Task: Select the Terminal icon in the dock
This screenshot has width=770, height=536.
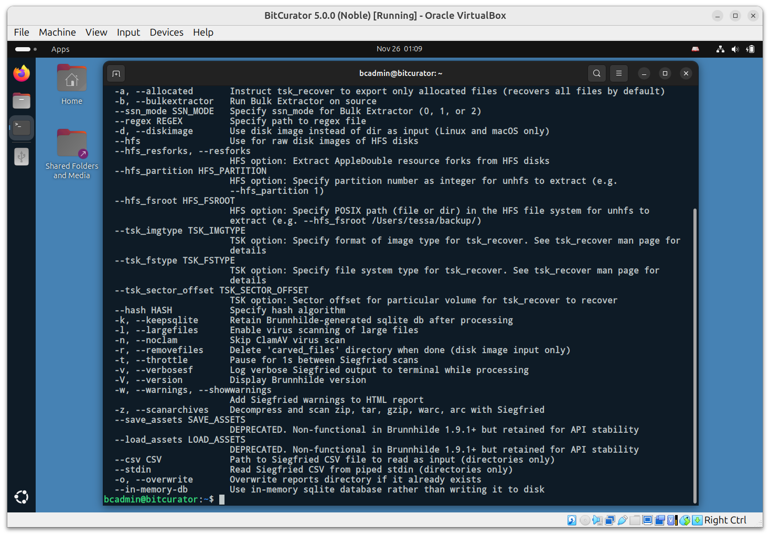Action: pyautogui.click(x=22, y=128)
